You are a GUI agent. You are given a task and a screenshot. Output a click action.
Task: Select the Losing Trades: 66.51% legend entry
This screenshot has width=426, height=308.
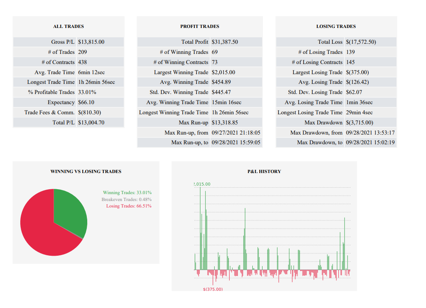pyautogui.click(x=129, y=206)
